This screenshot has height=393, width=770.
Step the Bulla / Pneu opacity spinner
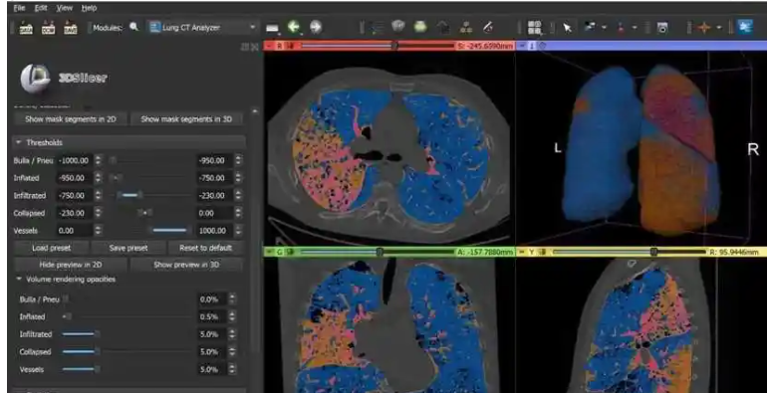coord(232,299)
